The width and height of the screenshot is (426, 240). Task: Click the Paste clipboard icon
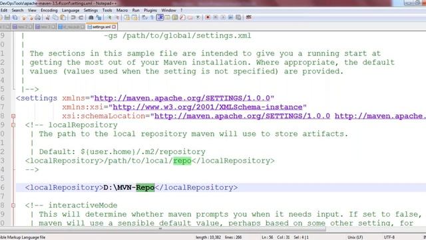(x=63, y=17)
